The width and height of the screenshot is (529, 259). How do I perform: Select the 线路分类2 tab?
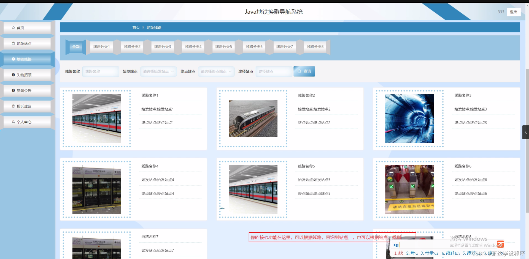pos(132,47)
